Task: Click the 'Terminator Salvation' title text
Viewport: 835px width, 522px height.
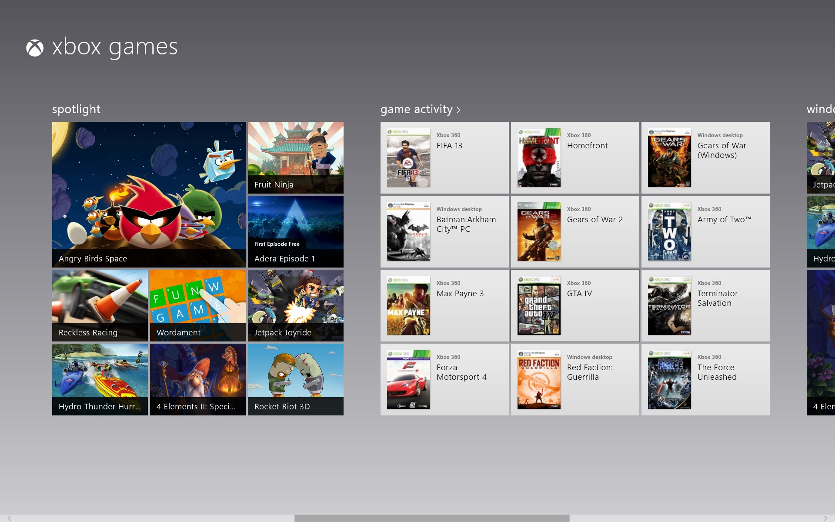Action: click(x=718, y=298)
